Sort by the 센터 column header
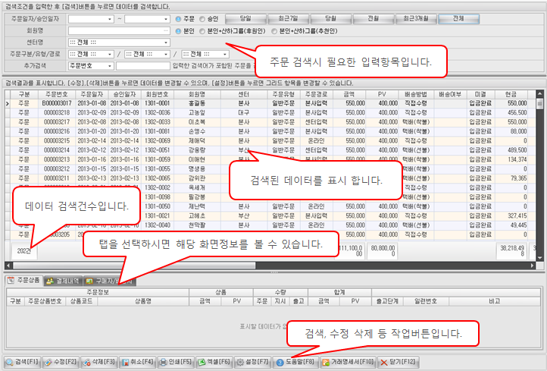Screen dimensions: 547x371 pos(244,94)
